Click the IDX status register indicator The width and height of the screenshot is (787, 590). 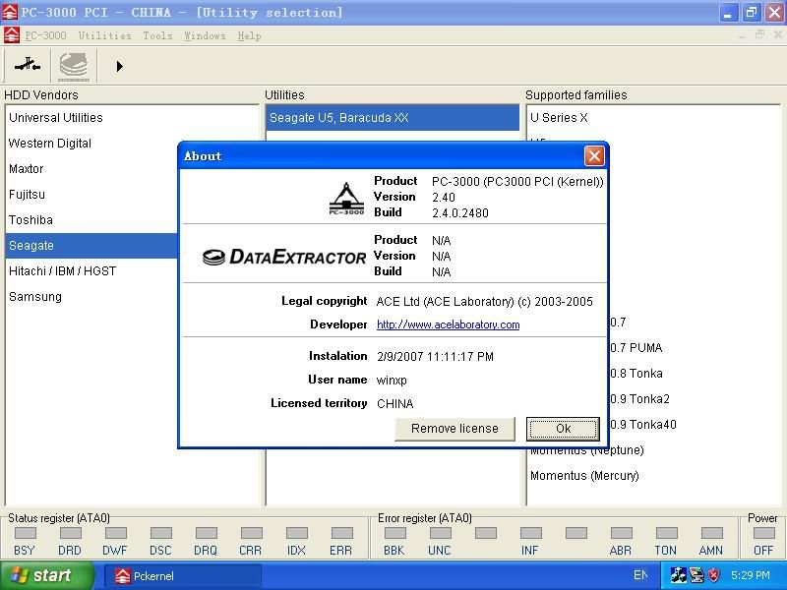(x=297, y=533)
